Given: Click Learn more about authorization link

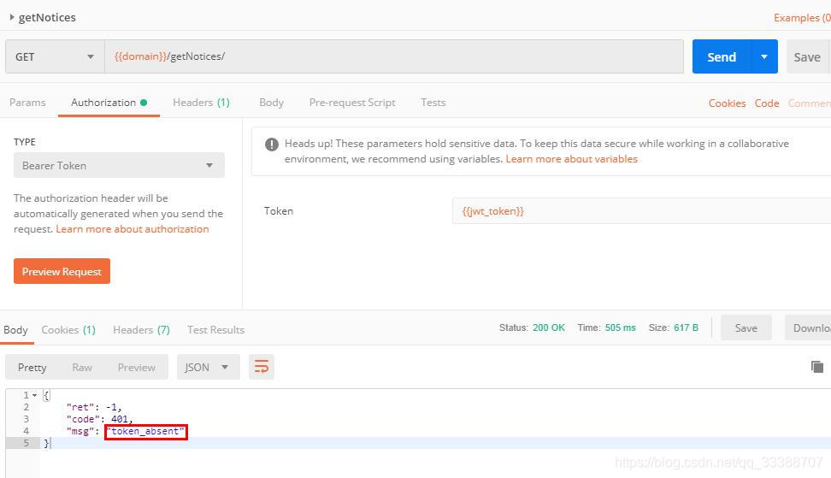Looking at the screenshot, I should point(132,229).
